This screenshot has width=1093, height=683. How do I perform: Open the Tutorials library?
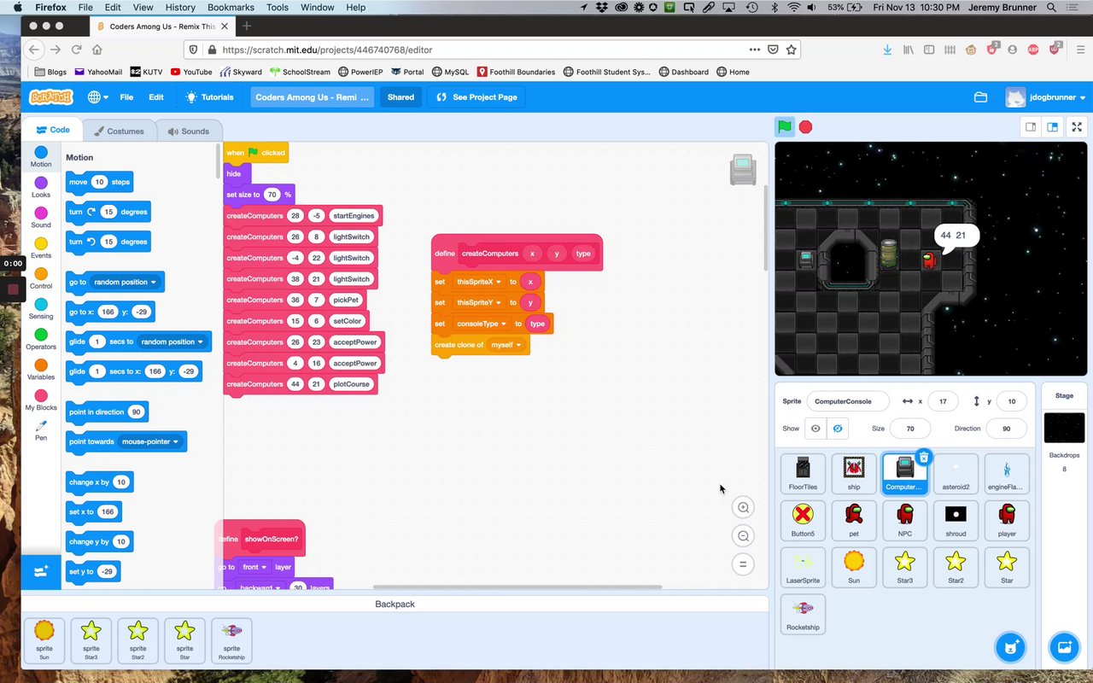(210, 97)
